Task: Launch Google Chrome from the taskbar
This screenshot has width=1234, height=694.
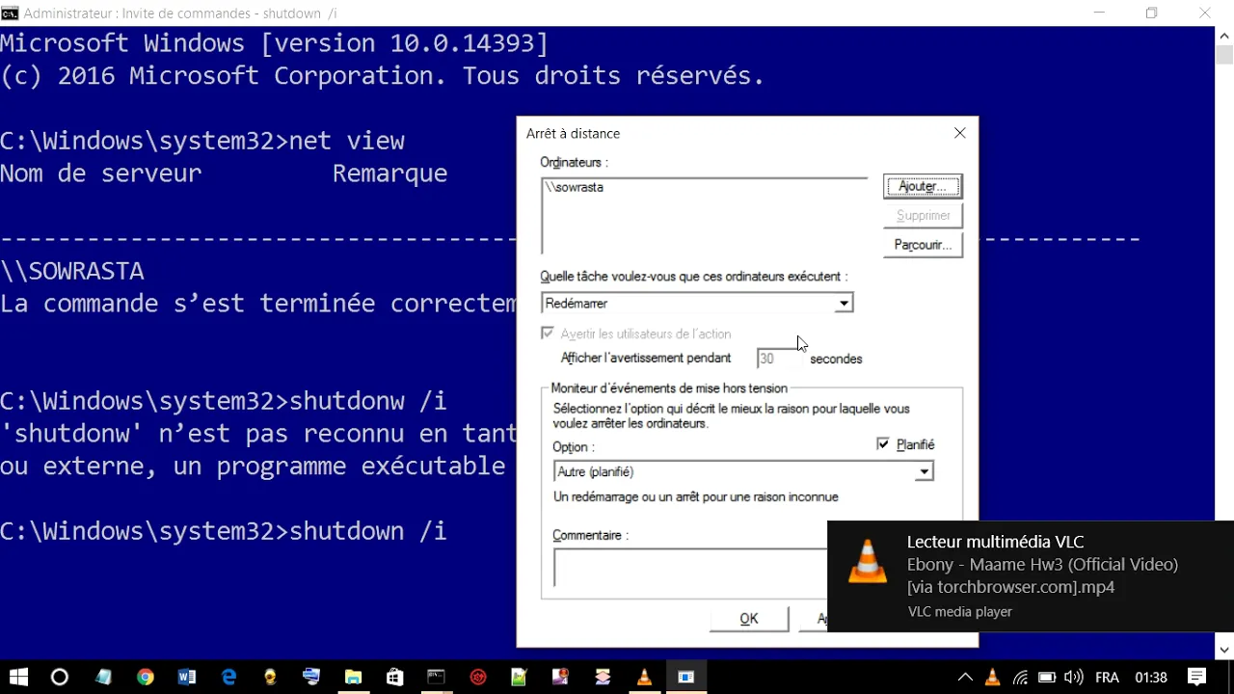Action: [x=146, y=678]
